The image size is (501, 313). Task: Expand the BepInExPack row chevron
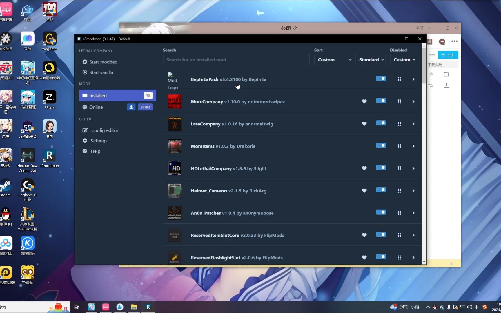click(x=413, y=79)
